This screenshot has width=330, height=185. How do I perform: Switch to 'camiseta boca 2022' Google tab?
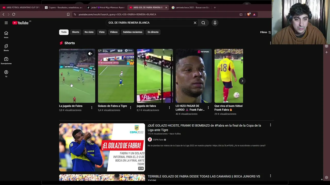click(x=191, y=7)
